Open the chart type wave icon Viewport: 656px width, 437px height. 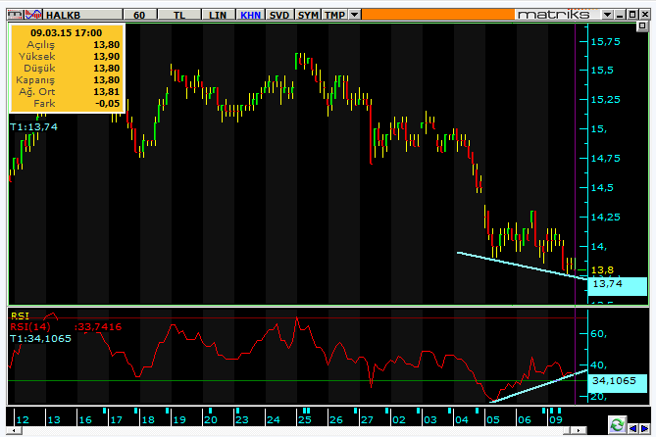(33, 15)
